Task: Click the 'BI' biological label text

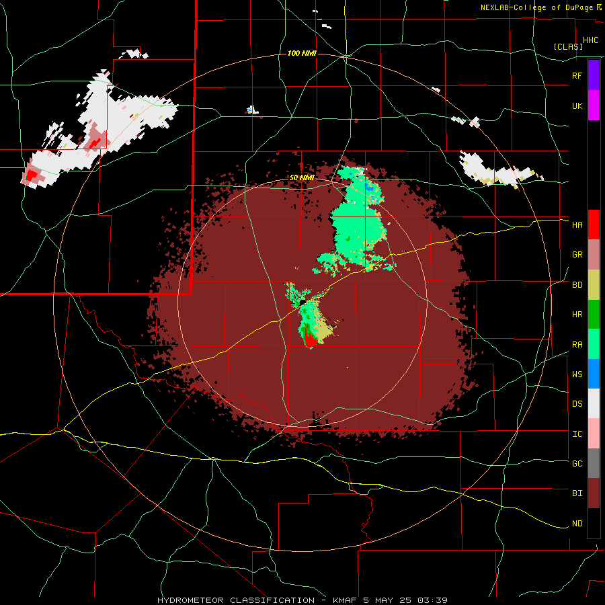Action: (x=577, y=493)
